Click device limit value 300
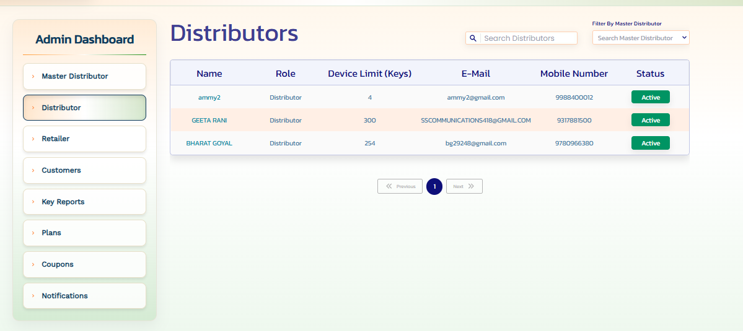 pos(369,121)
